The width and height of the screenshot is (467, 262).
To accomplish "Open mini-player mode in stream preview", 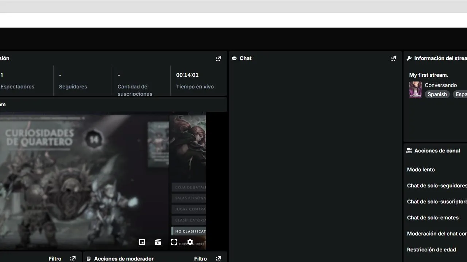I will pyautogui.click(x=142, y=242).
